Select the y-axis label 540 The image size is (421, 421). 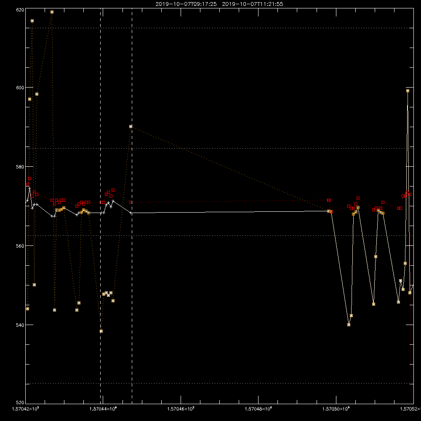click(x=20, y=325)
